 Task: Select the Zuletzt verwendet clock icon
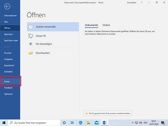click(x=31, y=27)
